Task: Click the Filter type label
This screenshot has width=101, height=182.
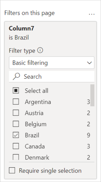Action: pyautogui.click(x=22, y=51)
